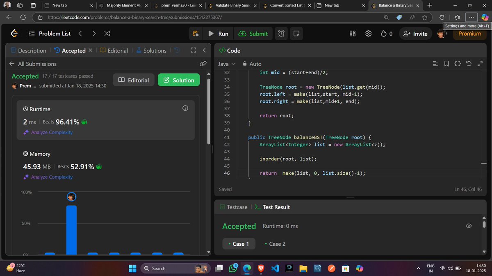This screenshot has height=276, width=492.
Task: Expand code editor to fullscreen
Action: [x=481, y=64]
